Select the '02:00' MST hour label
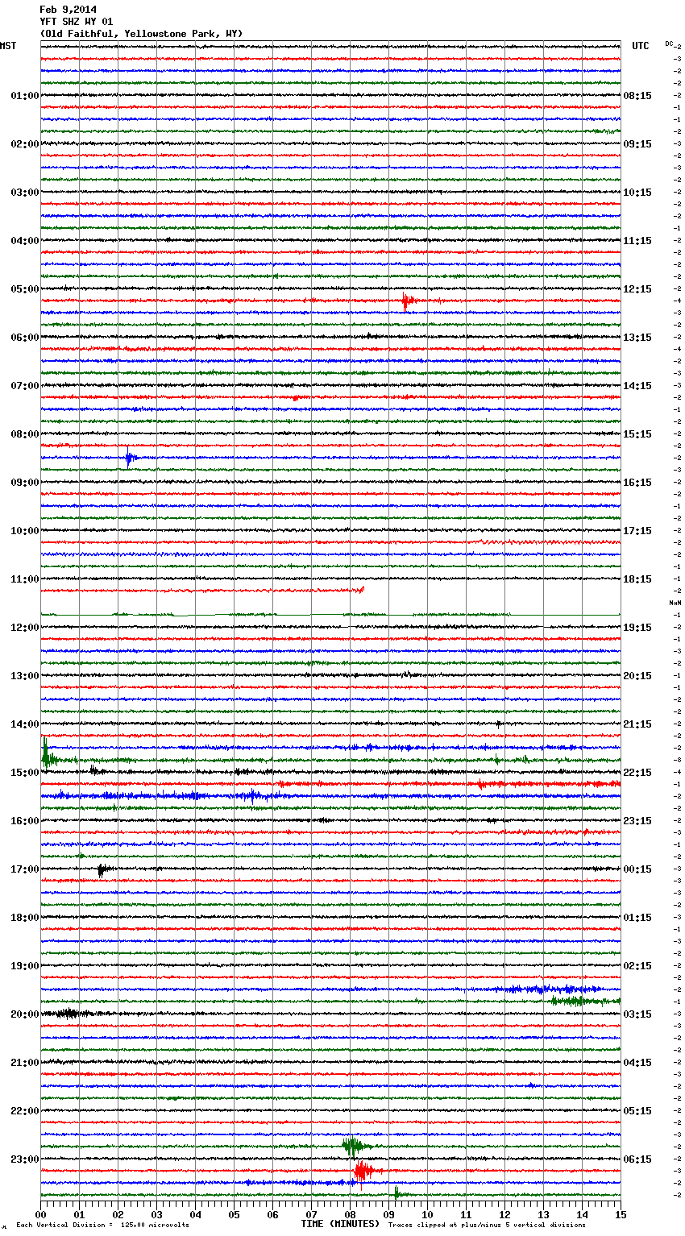Image resolution: width=685 pixels, height=1236 pixels. (25, 144)
